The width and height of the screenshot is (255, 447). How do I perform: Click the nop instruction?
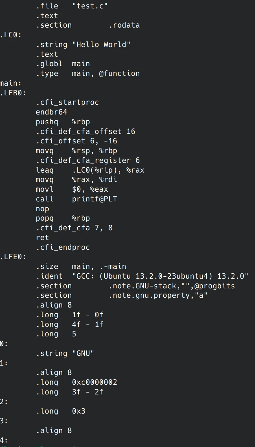coord(42,209)
